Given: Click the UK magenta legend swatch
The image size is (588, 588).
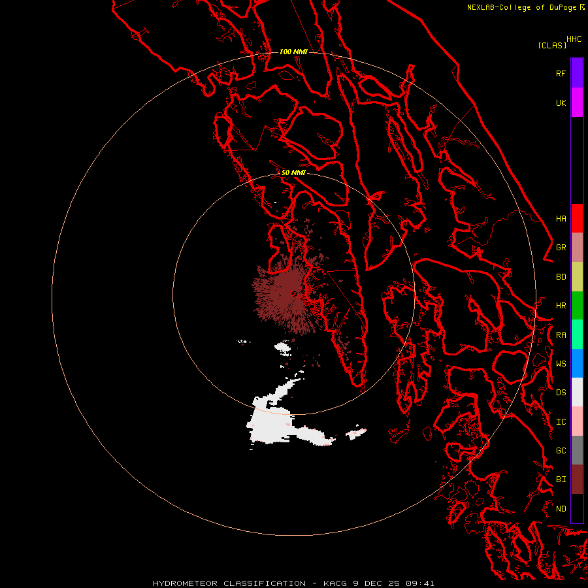Looking at the screenshot, I should pyautogui.click(x=577, y=103).
